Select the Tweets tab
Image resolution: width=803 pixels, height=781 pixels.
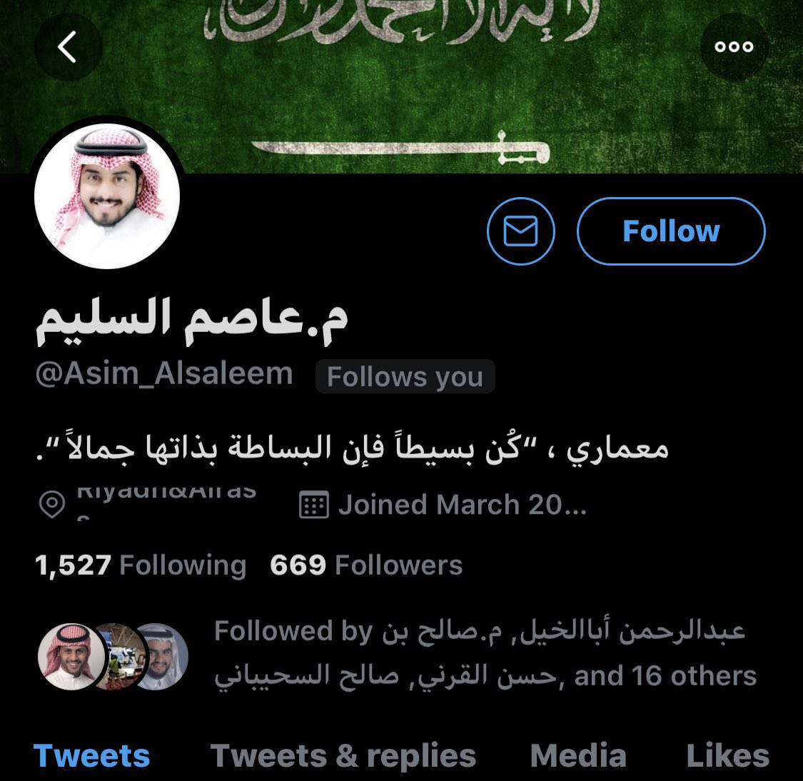click(x=91, y=755)
